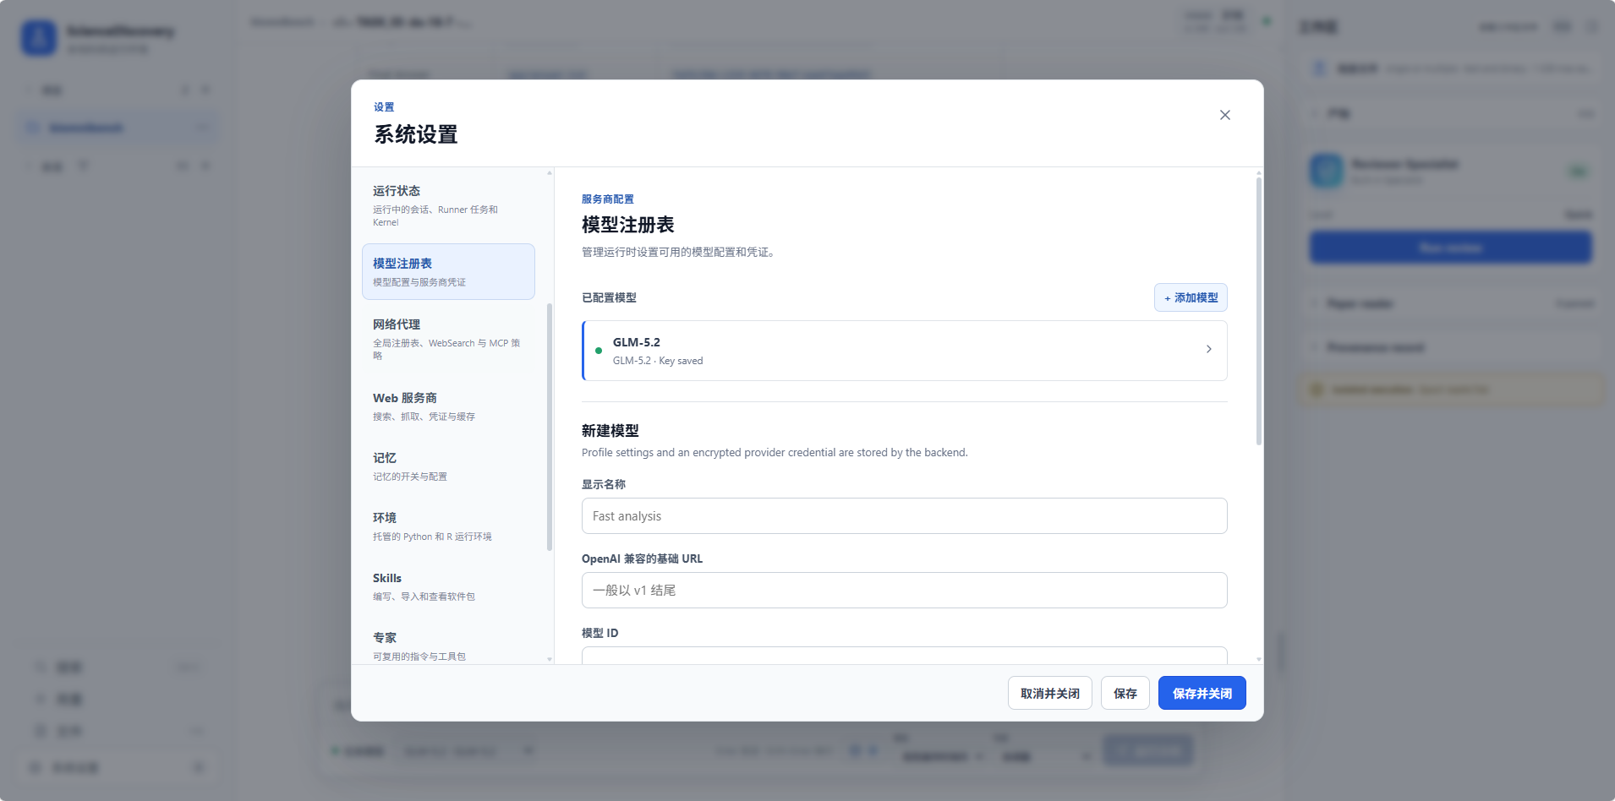1615x801 pixels.
Task: Click the settings sidebar scrollbar
Action: point(550,427)
